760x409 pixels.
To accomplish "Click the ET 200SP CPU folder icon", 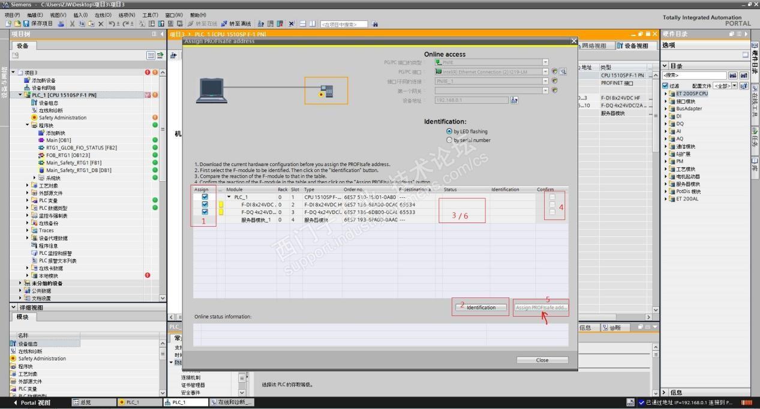I will point(672,94).
